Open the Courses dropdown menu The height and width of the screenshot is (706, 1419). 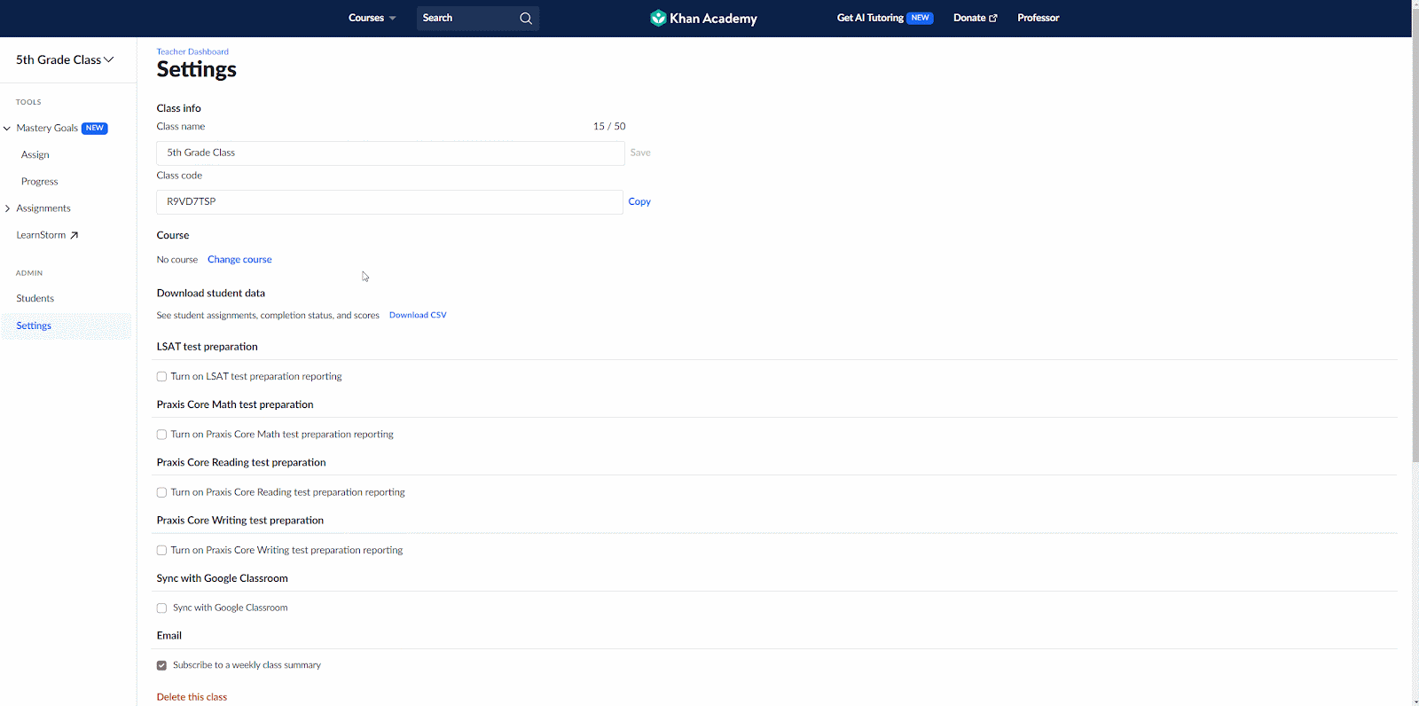(x=372, y=19)
